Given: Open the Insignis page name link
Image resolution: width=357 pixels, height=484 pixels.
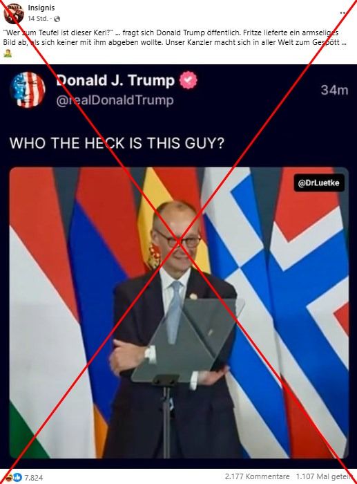Looking at the screenshot, I should pos(41,8).
